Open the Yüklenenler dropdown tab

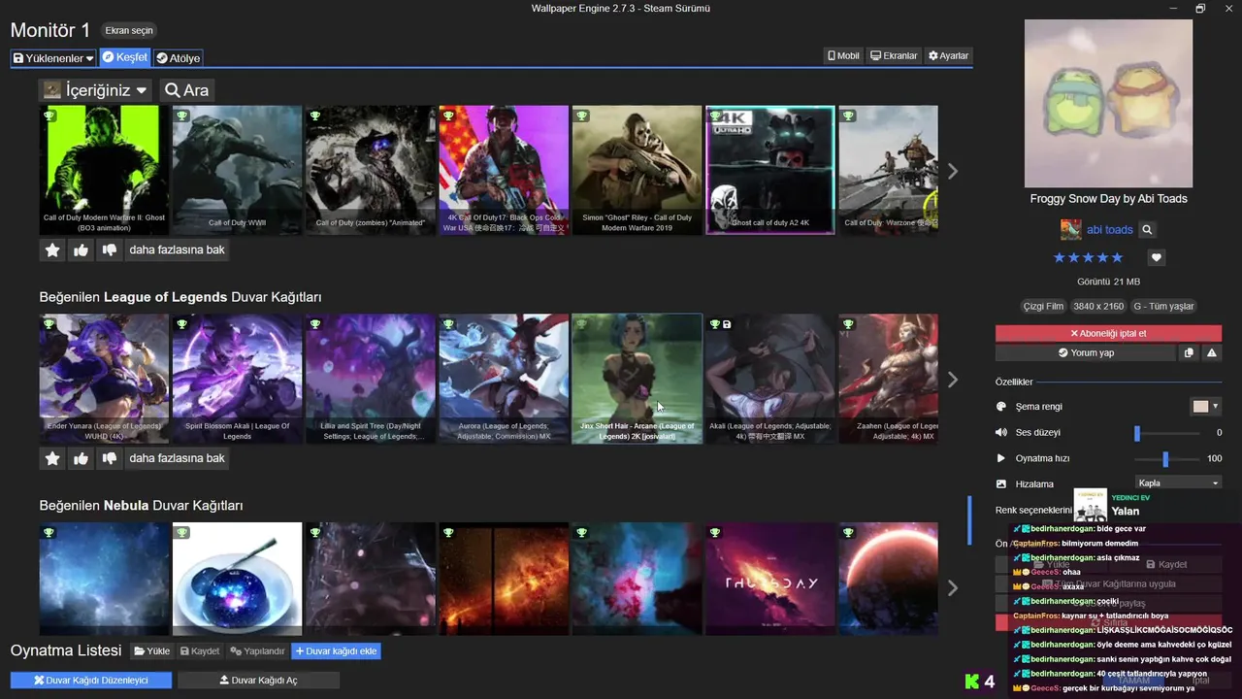tap(53, 58)
